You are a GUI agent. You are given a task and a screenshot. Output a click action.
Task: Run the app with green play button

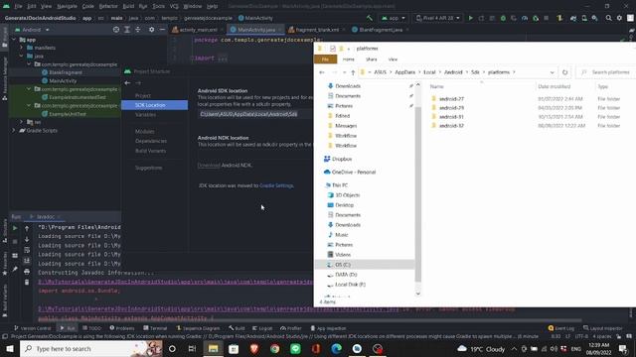pyautogui.click(x=470, y=18)
